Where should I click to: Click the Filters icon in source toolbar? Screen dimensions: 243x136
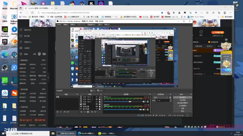[100, 91]
